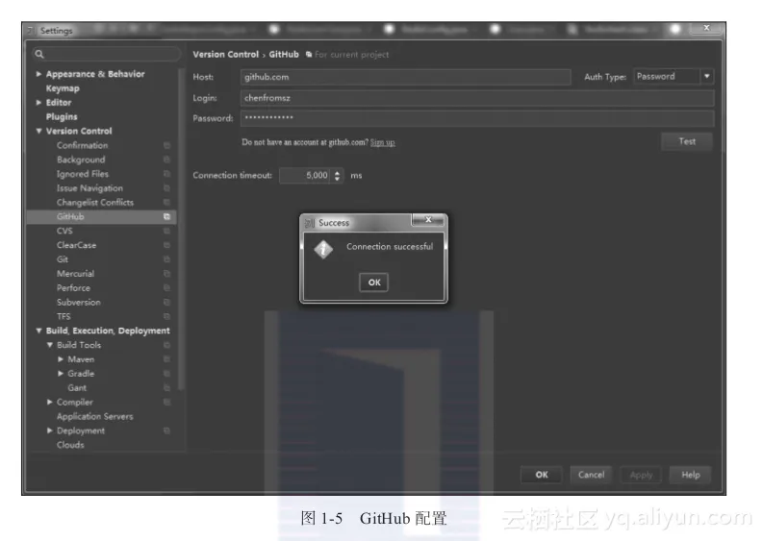Expand the Maven node
763x541 pixels.
61,359
